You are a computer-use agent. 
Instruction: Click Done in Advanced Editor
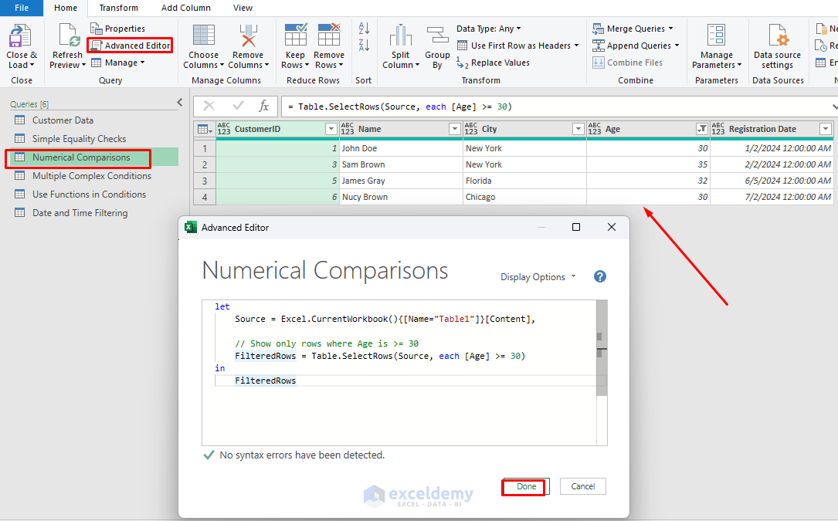tap(527, 486)
